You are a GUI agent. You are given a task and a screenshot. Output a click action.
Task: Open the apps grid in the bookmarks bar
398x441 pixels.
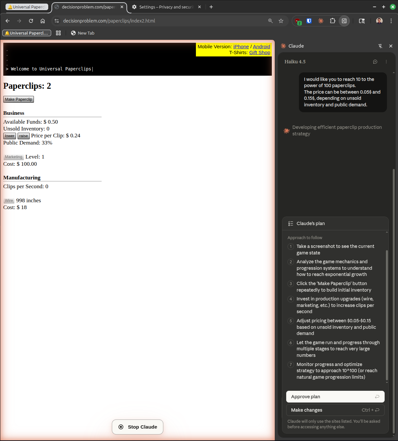tap(58, 33)
